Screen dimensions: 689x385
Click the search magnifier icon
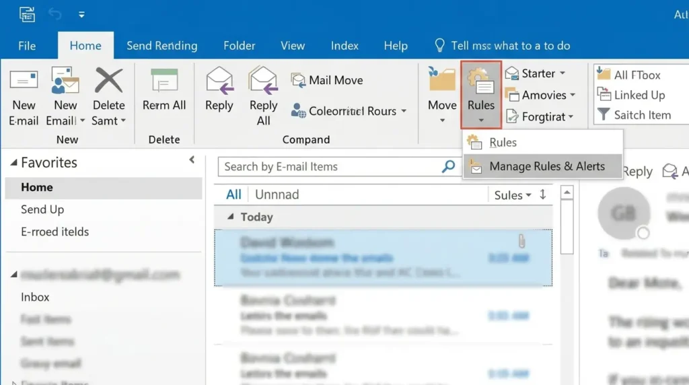[448, 166]
